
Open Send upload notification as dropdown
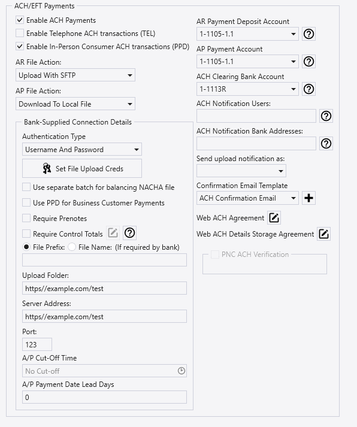pyautogui.click(x=241, y=171)
